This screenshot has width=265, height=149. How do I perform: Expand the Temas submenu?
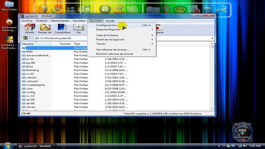coord(122,44)
